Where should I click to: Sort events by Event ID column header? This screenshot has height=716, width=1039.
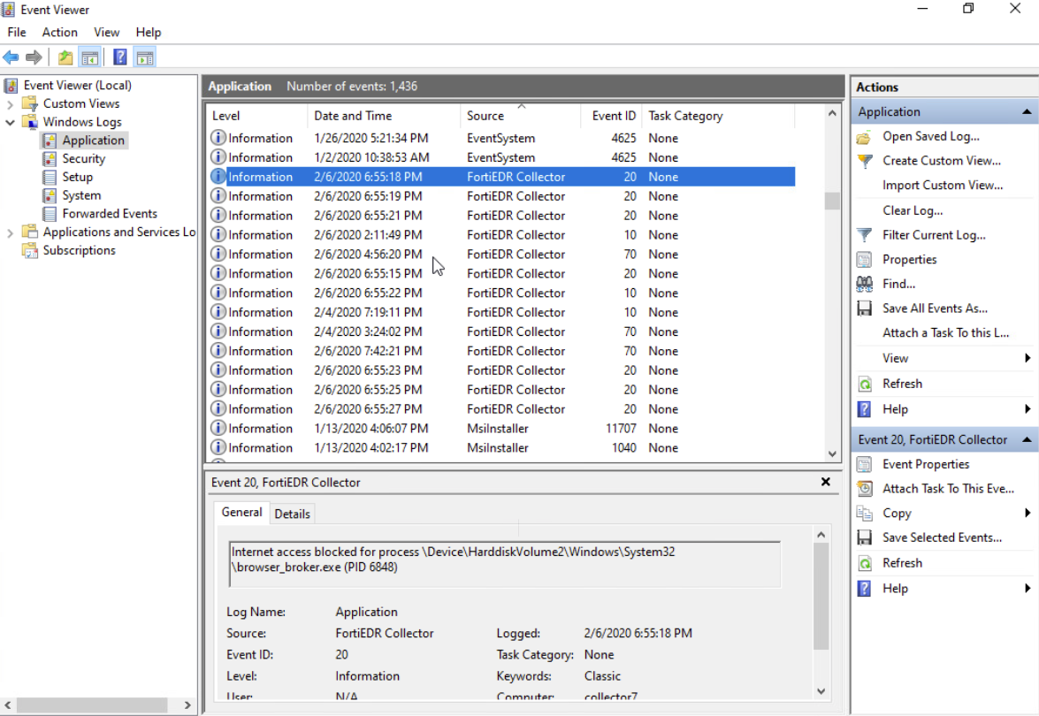click(614, 116)
